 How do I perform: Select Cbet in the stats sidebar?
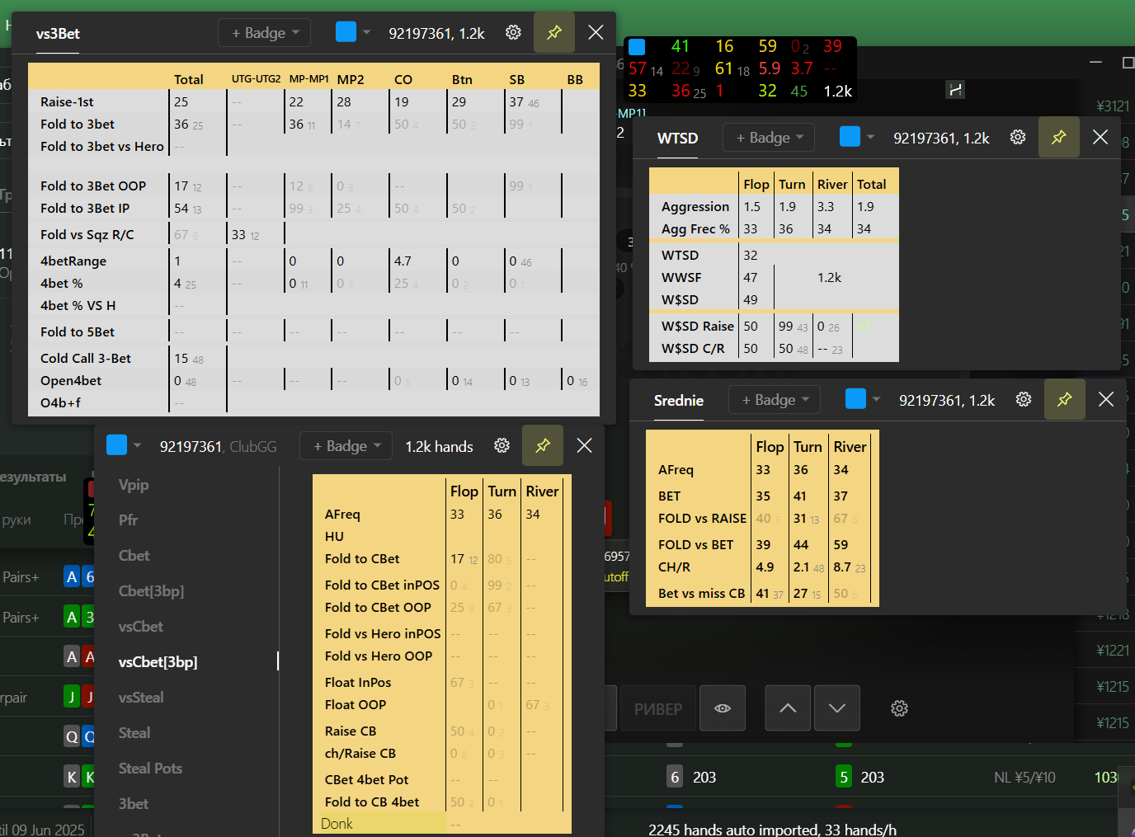(134, 556)
